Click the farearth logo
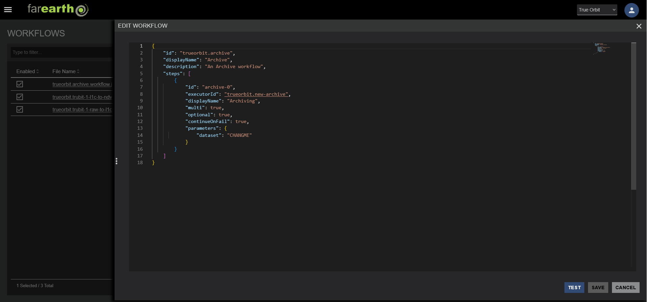Screen dimensions: 647x302 click(x=58, y=9)
